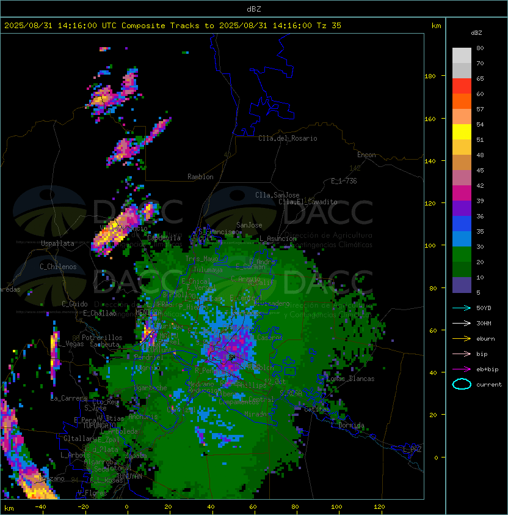Viewport: 508px width, 515px height.
Task: Click the '180' tick on the vertical km axis
Action: pos(430,76)
